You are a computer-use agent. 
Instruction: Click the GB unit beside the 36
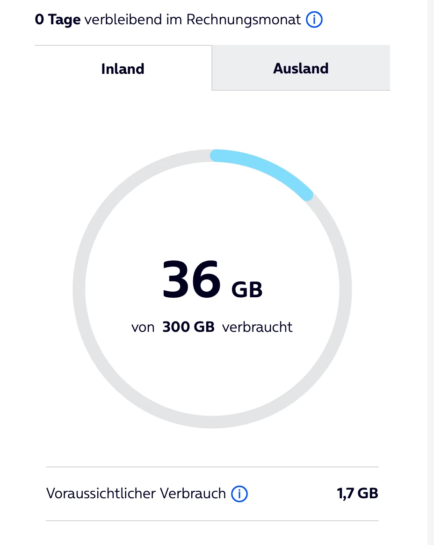pos(247,290)
